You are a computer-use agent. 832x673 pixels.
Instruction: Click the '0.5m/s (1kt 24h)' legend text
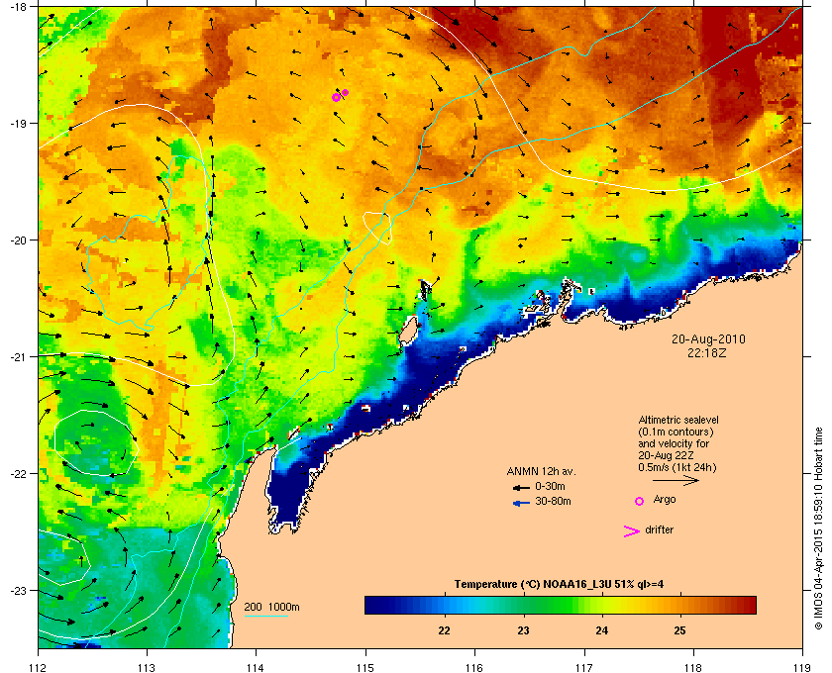click(x=677, y=467)
